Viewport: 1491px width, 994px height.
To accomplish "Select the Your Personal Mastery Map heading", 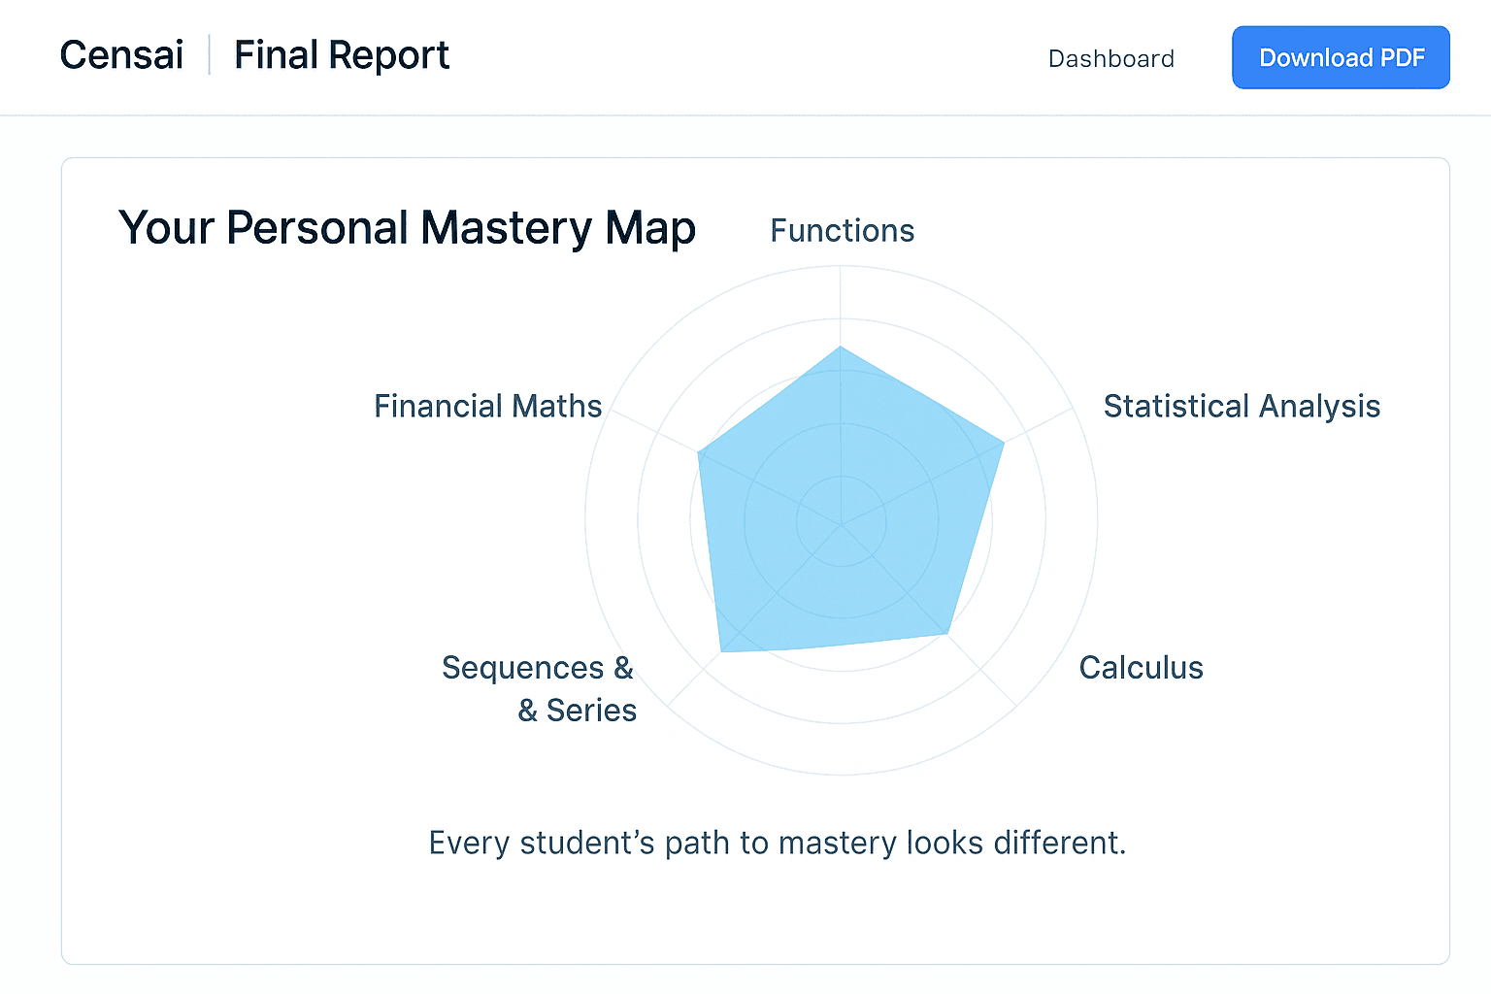I will point(407,228).
